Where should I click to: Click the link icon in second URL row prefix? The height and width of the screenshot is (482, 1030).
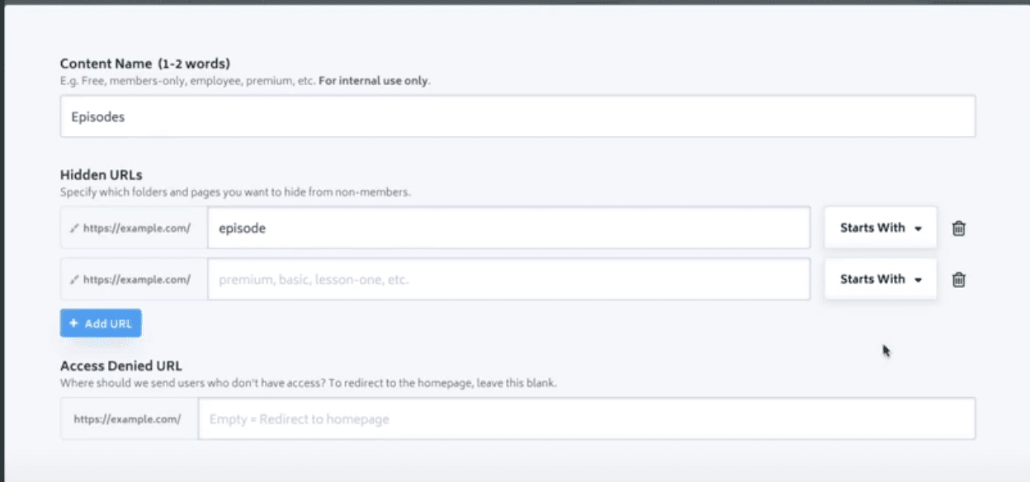click(74, 280)
